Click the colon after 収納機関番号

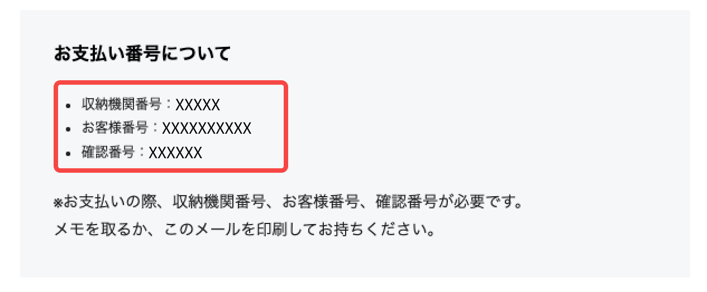tap(169, 105)
